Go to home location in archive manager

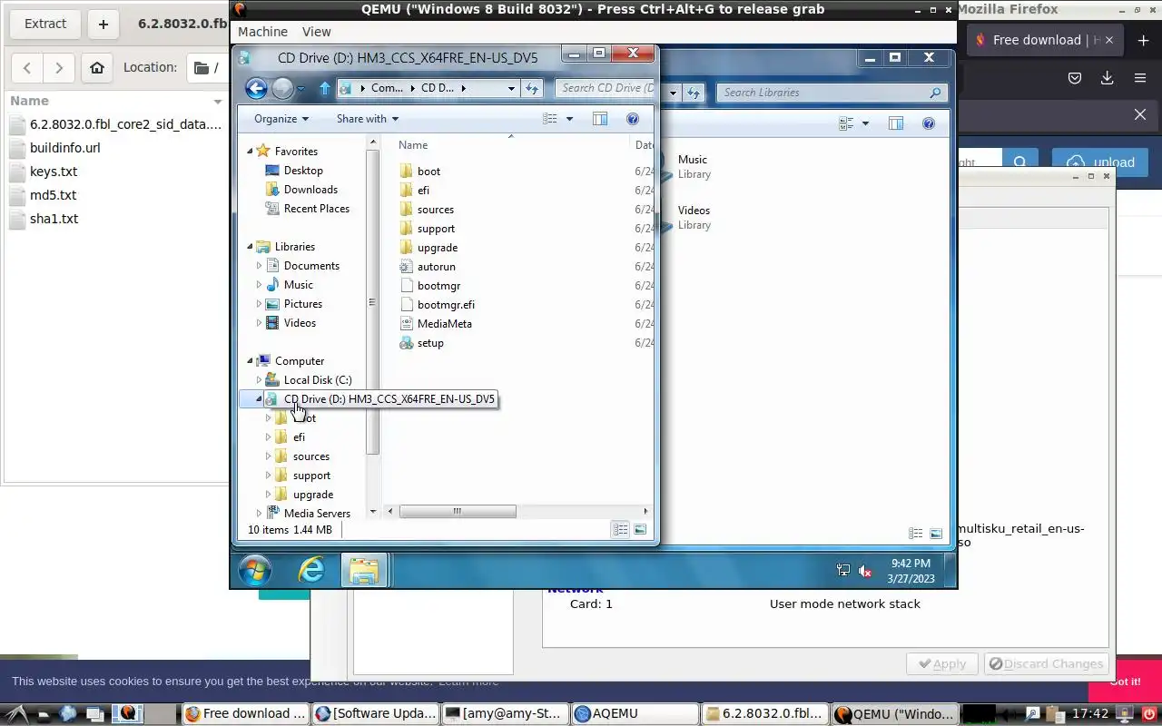[97, 67]
